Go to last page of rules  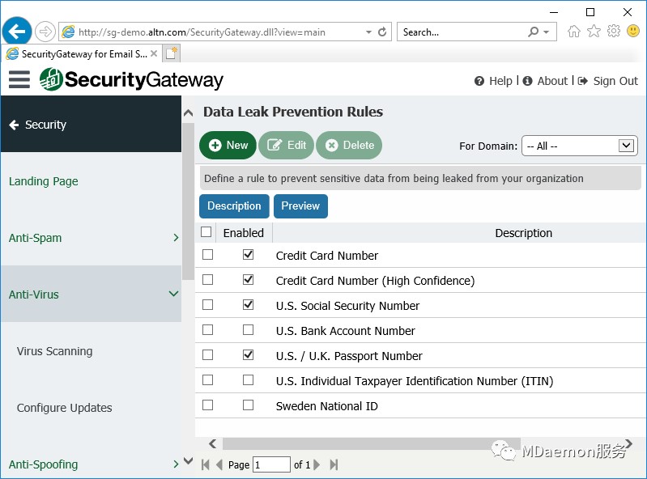tap(334, 465)
